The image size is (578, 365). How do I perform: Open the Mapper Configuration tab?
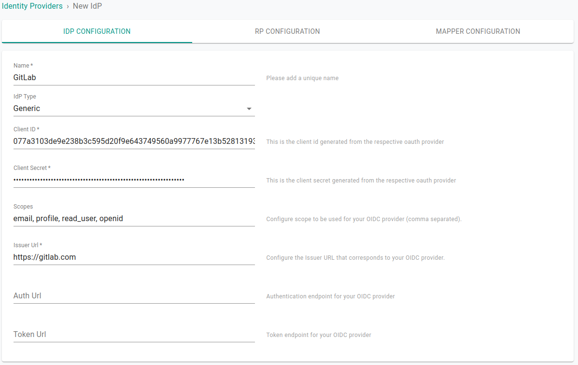point(478,31)
